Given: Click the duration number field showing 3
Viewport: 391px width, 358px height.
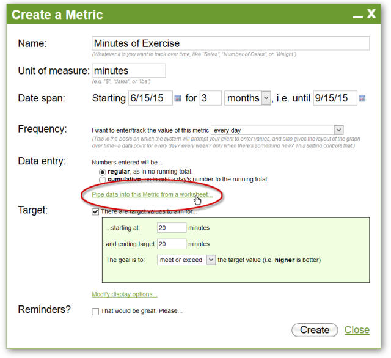Looking at the screenshot, I should 210,98.
